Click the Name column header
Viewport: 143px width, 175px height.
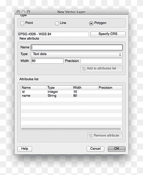(33, 88)
